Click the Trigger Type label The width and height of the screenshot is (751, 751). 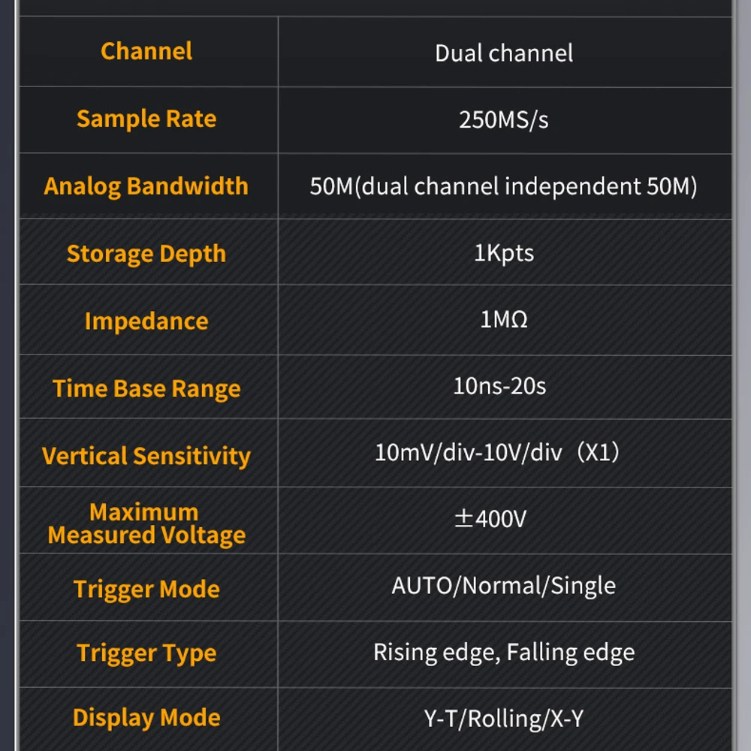click(x=146, y=653)
